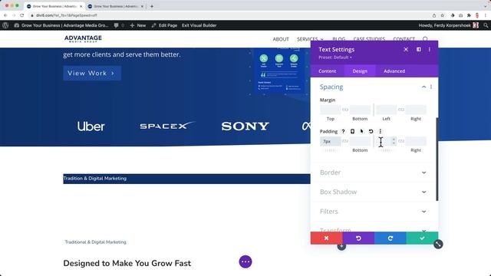The width and height of the screenshot is (491, 276).
Task: Click the Margin Top input field
Action: point(331,110)
